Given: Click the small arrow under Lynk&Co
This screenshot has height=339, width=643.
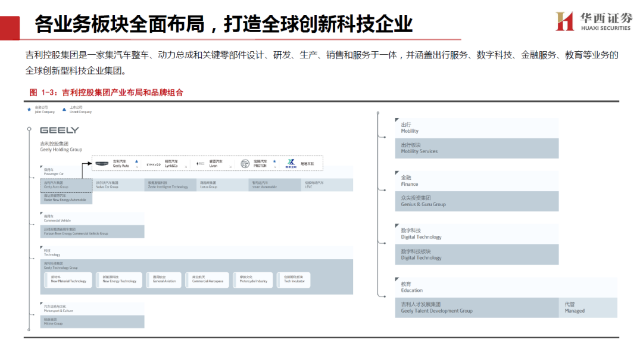Looking at the screenshot, I should coord(186,167).
